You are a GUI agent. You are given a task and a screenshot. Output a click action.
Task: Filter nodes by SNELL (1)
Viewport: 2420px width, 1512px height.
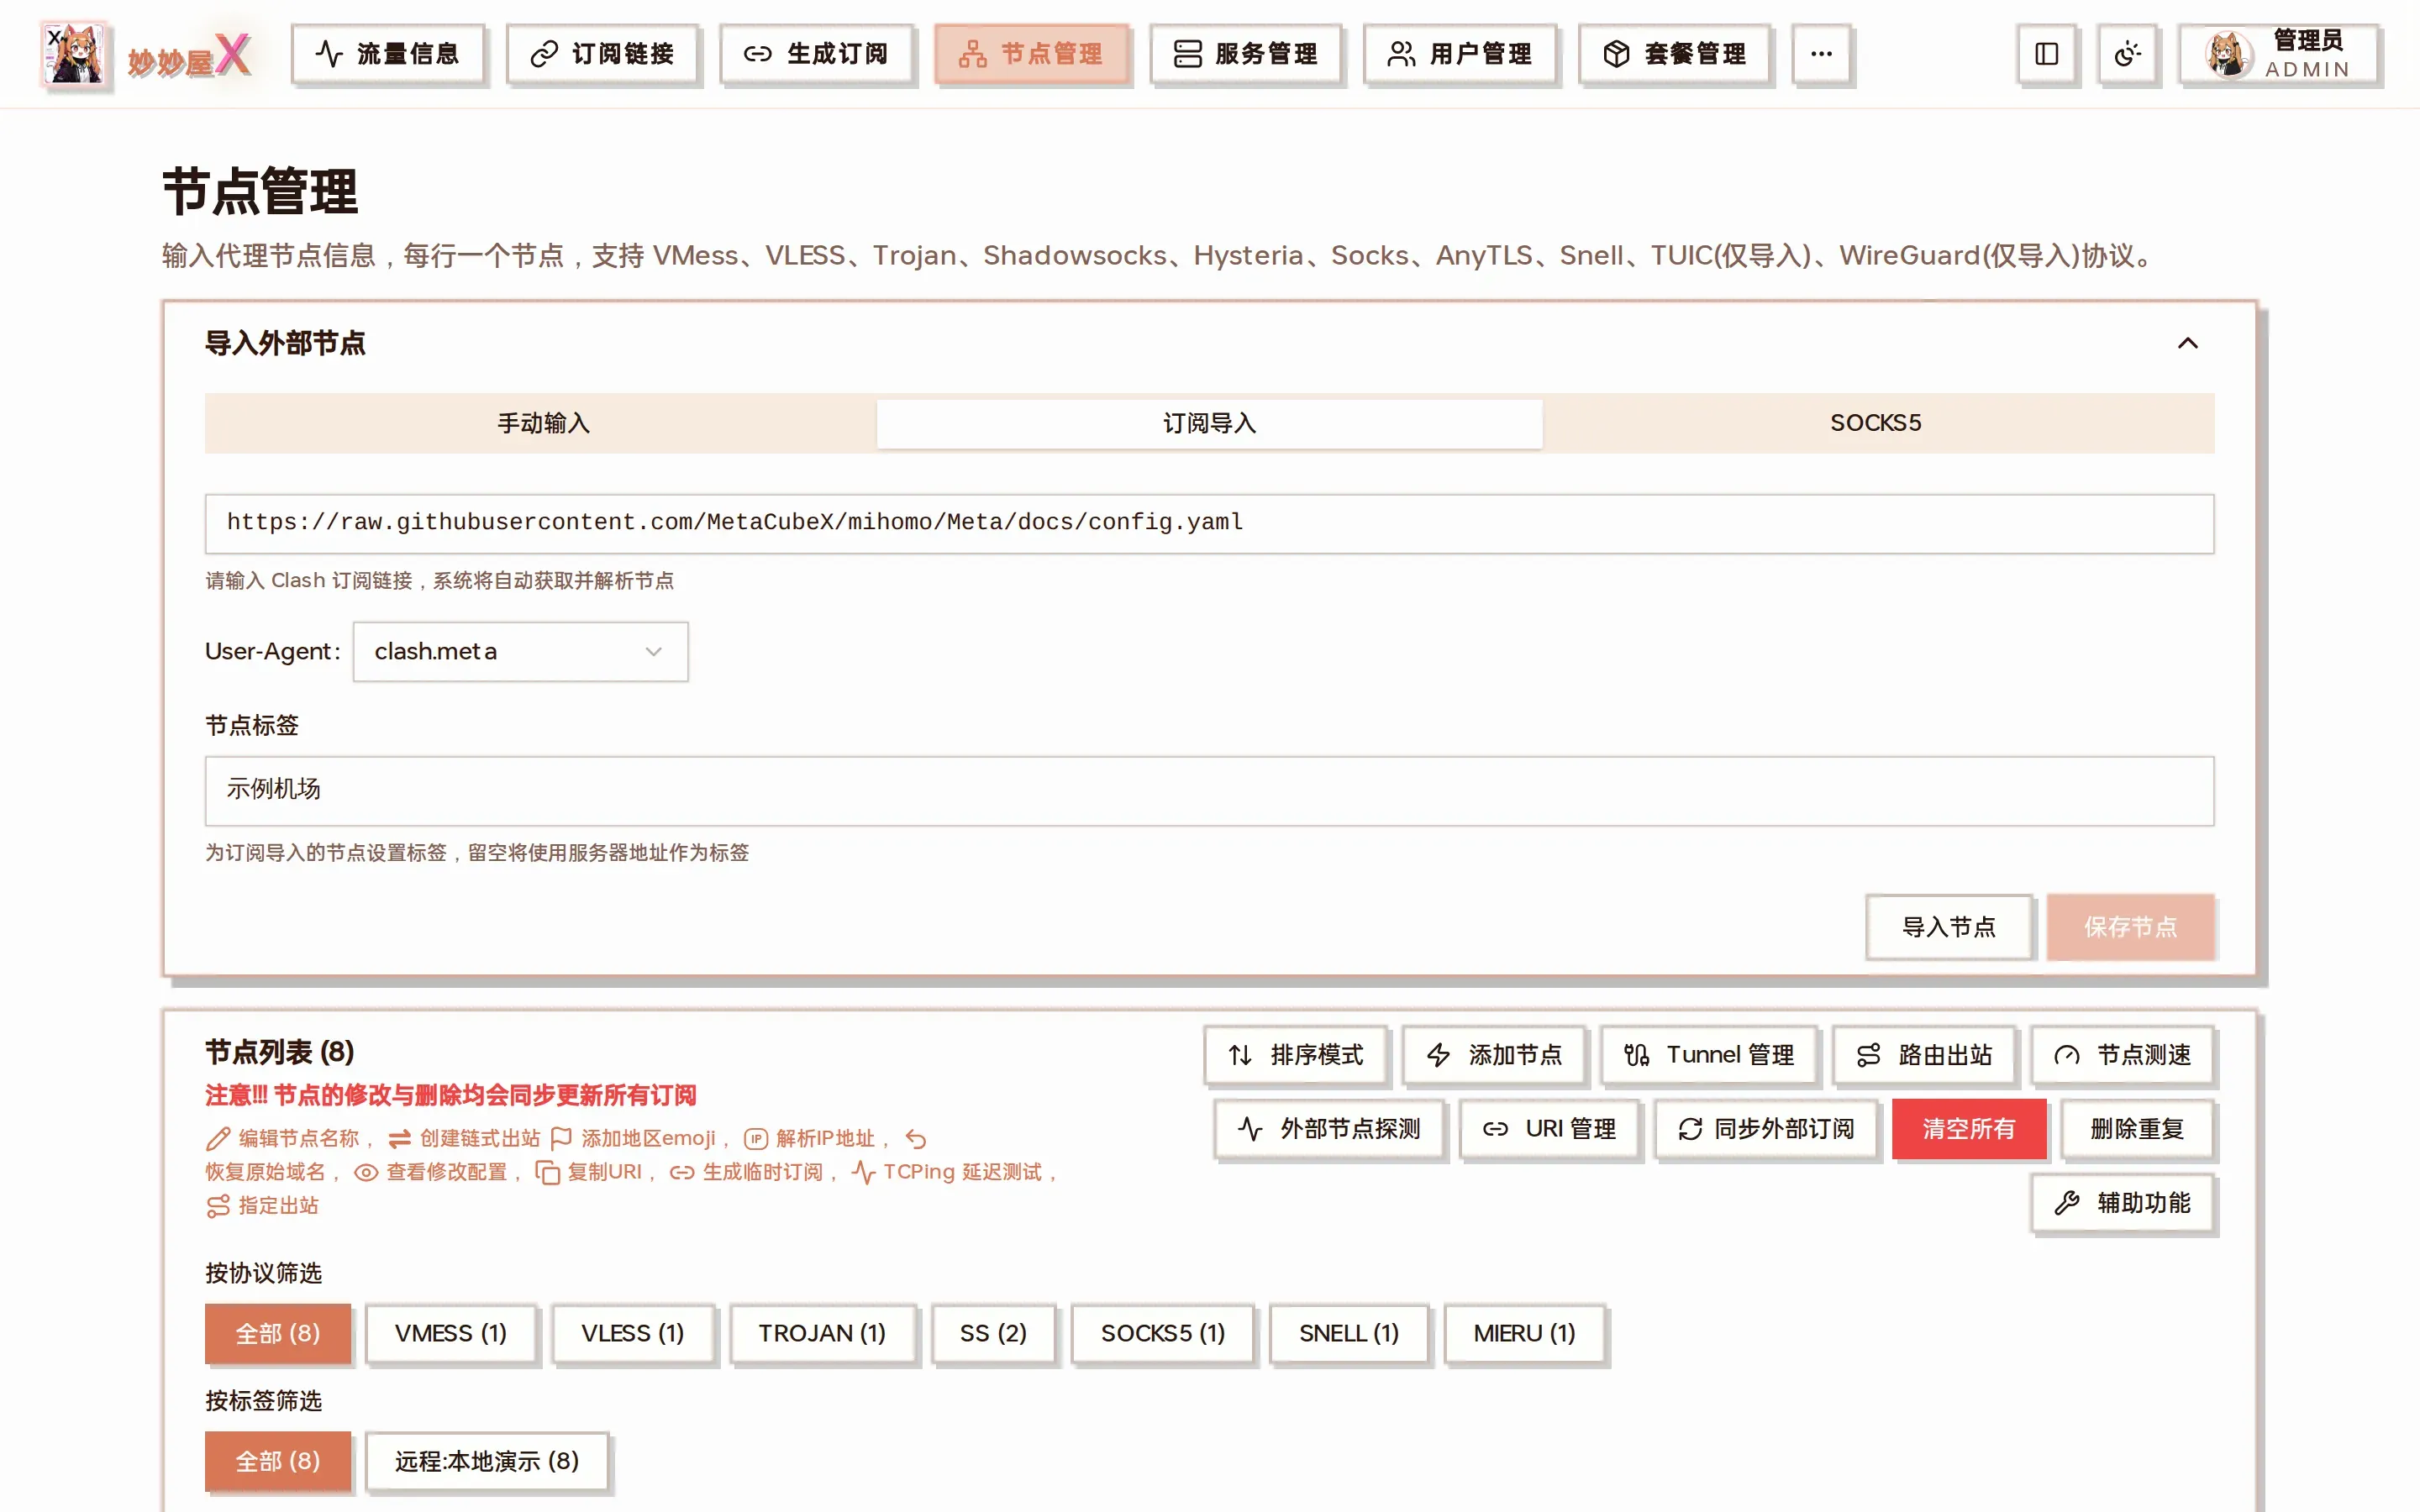click(x=1348, y=1333)
